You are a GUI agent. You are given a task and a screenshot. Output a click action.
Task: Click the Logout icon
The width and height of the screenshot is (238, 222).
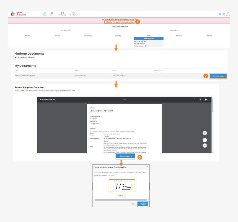(x=228, y=13)
